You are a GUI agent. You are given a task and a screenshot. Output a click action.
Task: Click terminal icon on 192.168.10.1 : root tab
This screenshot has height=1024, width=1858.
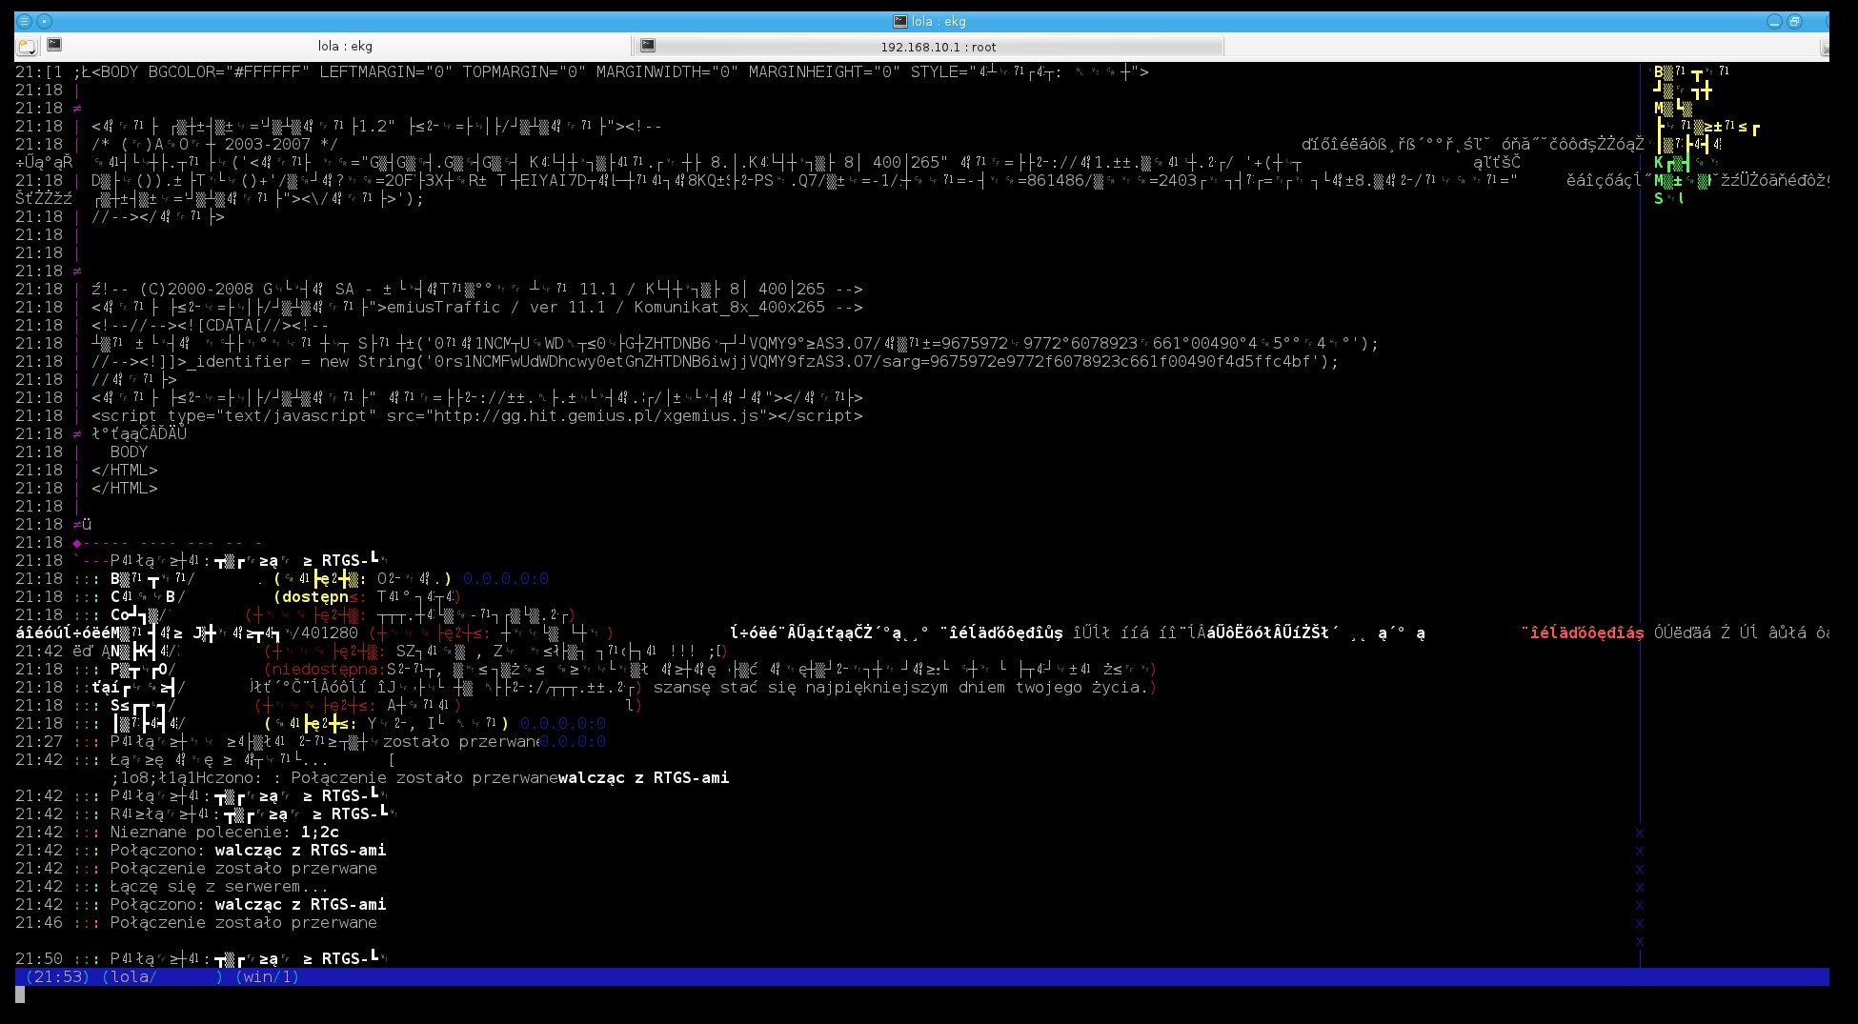coord(648,45)
